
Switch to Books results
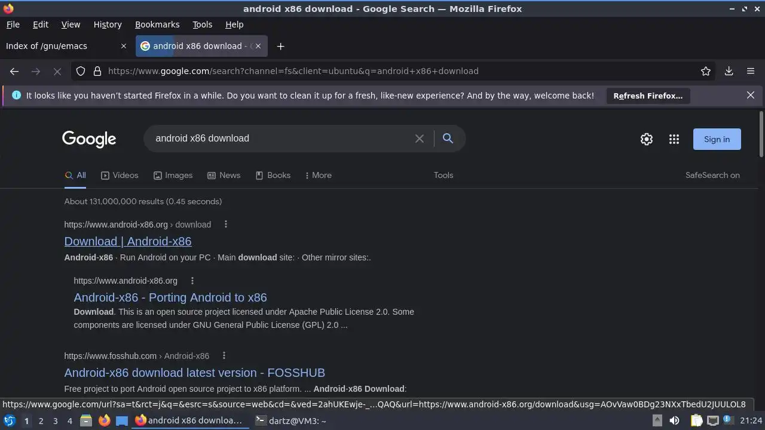[x=273, y=176]
